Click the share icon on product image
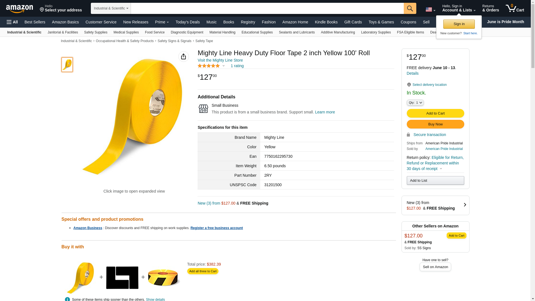The image size is (535, 301). click(x=183, y=57)
